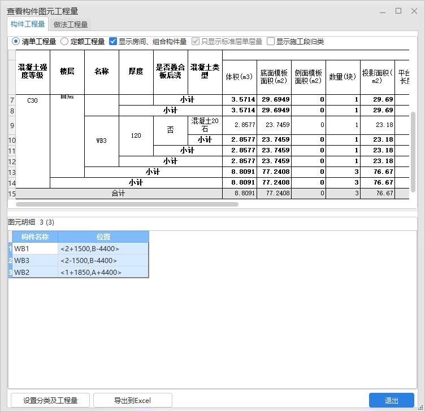
Task: Click the 楼层 column header
Action: (67, 72)
